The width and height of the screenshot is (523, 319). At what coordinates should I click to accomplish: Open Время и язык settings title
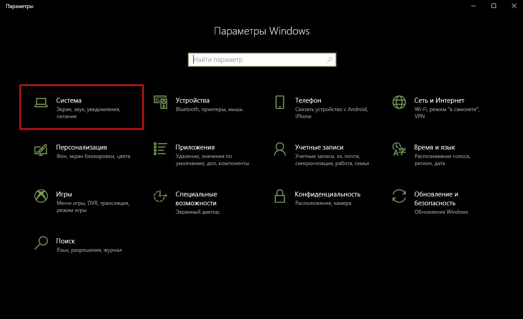[x=435, y=147]
